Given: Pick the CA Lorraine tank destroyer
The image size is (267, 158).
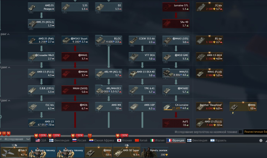Looking at the screenshot, I should point(176,107).
